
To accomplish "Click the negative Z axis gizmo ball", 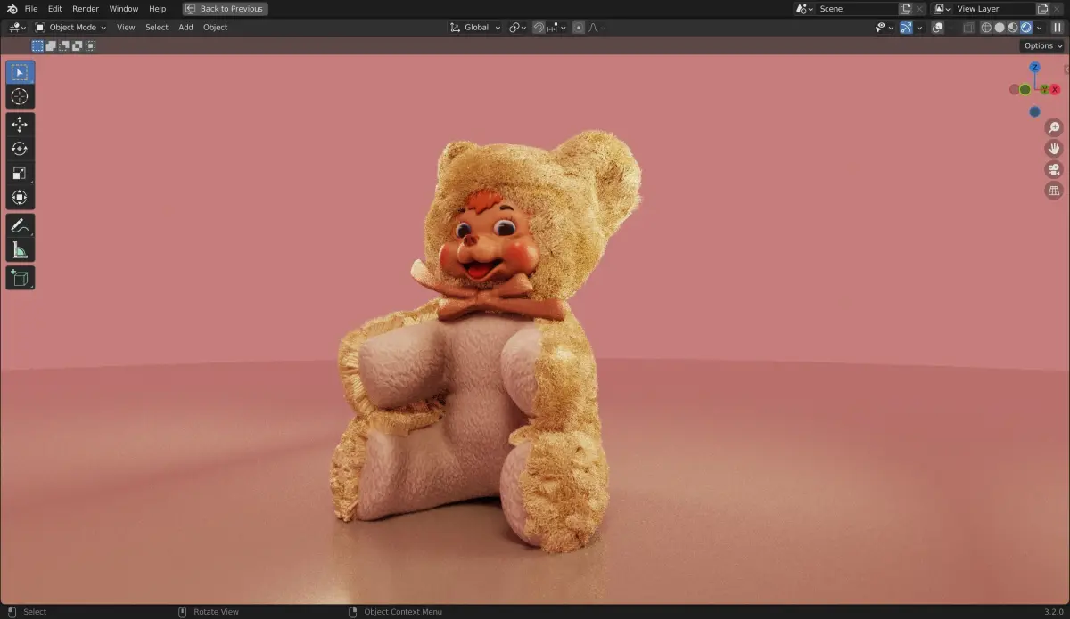I will pyautogui.click(x=1034, y=111).
